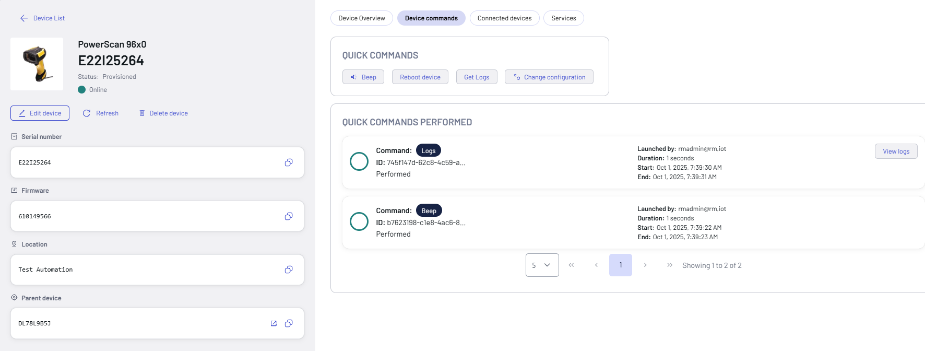925x351 pixels.
Task: Select page 1 in pagination
Action: [x=621, y=265]
